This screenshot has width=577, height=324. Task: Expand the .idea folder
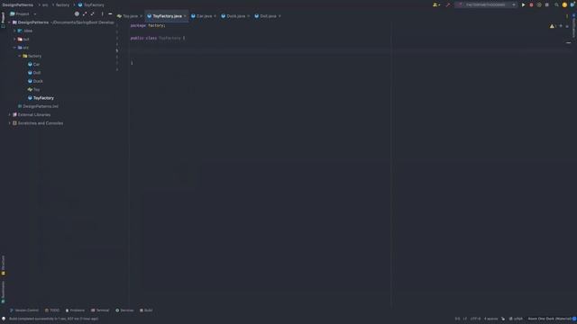[14, 31]
